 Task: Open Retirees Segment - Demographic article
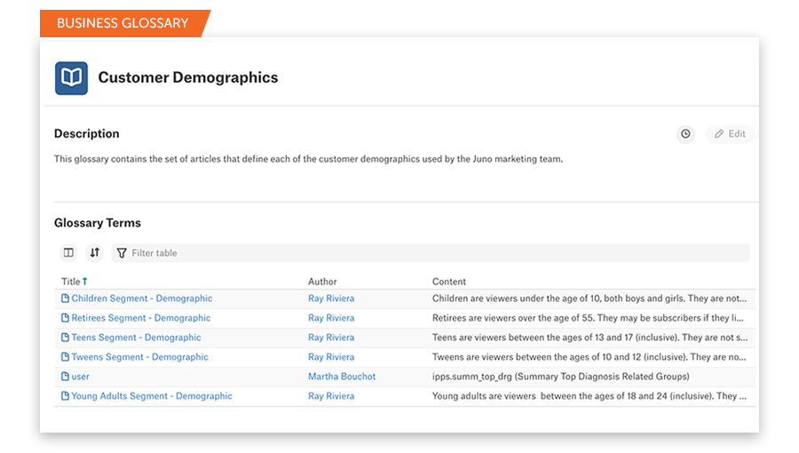140,318
